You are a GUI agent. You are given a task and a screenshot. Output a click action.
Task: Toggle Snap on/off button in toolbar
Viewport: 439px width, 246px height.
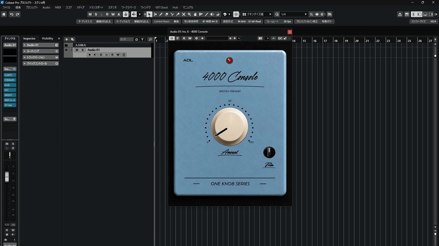236,14
